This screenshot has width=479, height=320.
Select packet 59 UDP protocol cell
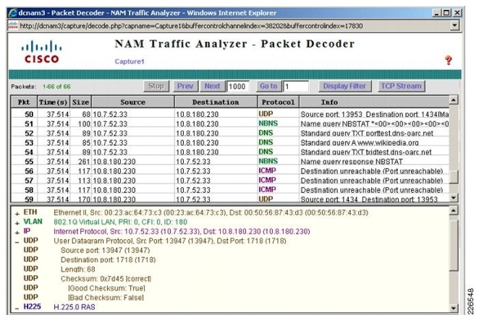point(266,199)
